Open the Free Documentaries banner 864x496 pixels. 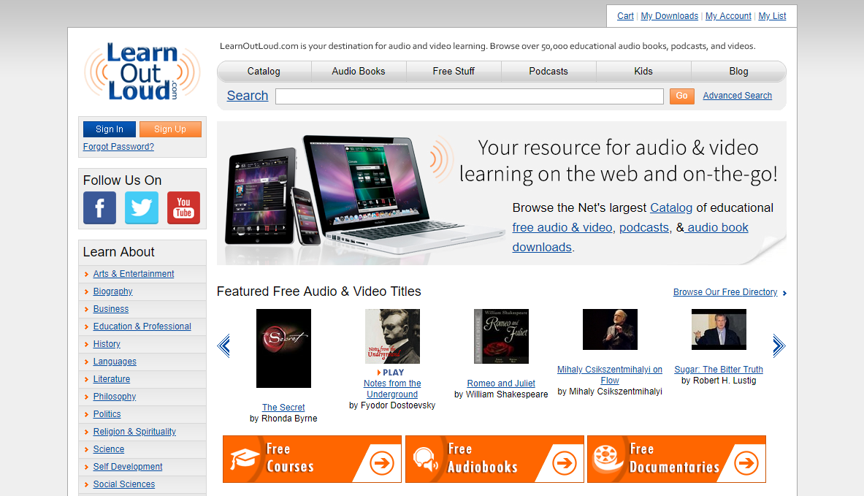click(x=676, y=459)
